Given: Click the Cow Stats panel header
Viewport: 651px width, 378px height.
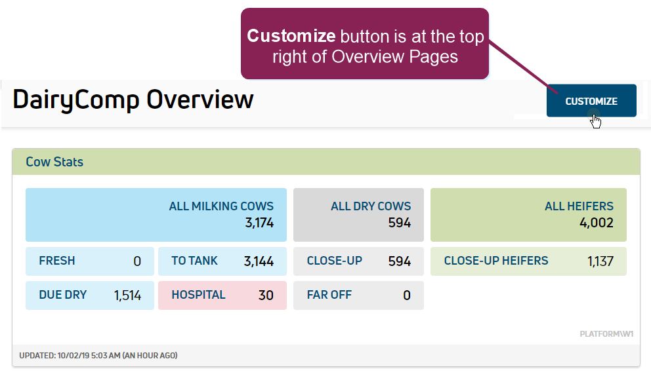Looking at the screenshot, I should click(325, 162).
